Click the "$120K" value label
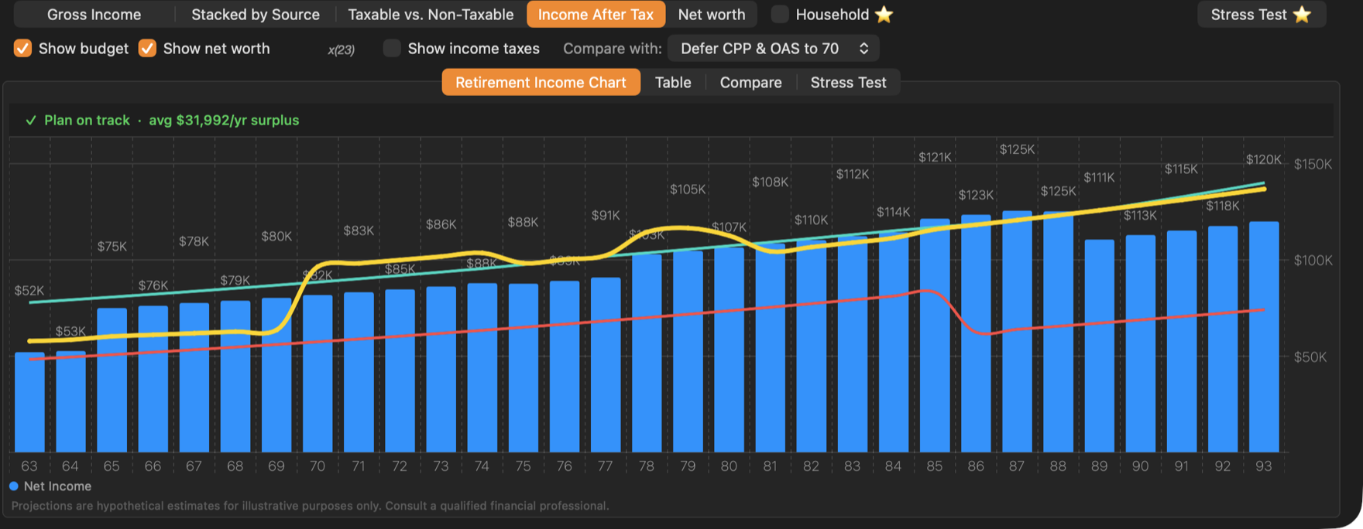The image size is (1363, 529). click(x=1263, y=160)
